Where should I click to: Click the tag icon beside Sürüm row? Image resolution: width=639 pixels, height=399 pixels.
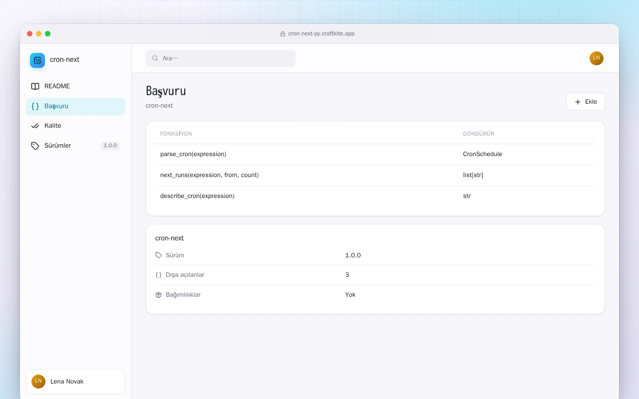(159, 255)
